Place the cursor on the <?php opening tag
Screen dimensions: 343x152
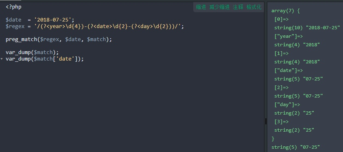(x=13, y=7)
